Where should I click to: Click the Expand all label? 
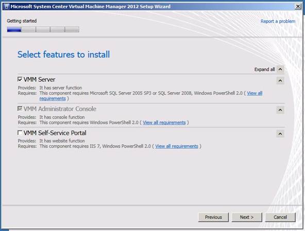pos(264,69)
